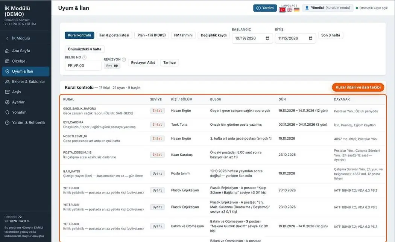Focus the Bitiş date field
This screenshot has height=242, width=395.
(x=295, y=38)
